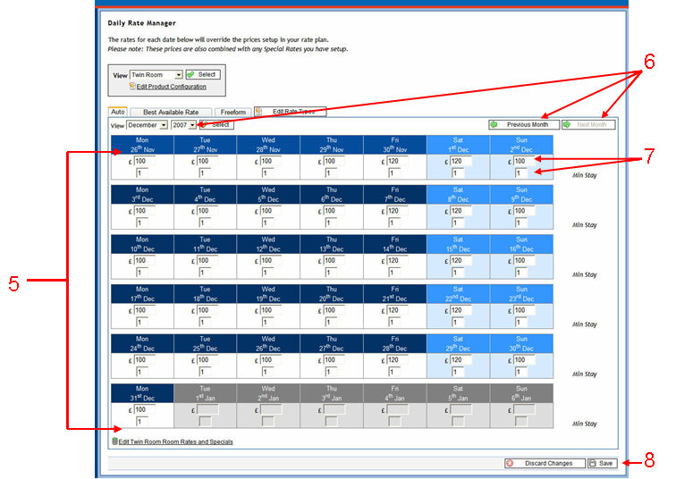
Task: Switch to the Freeform tab
Action: click(x=232, y=112)
